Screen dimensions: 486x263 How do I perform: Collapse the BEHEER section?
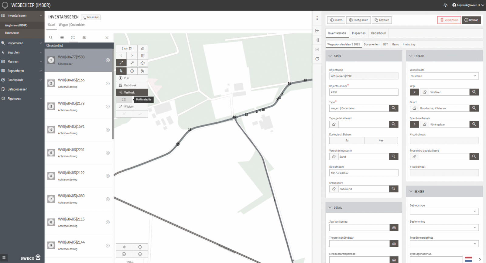[x=411, y=191]
